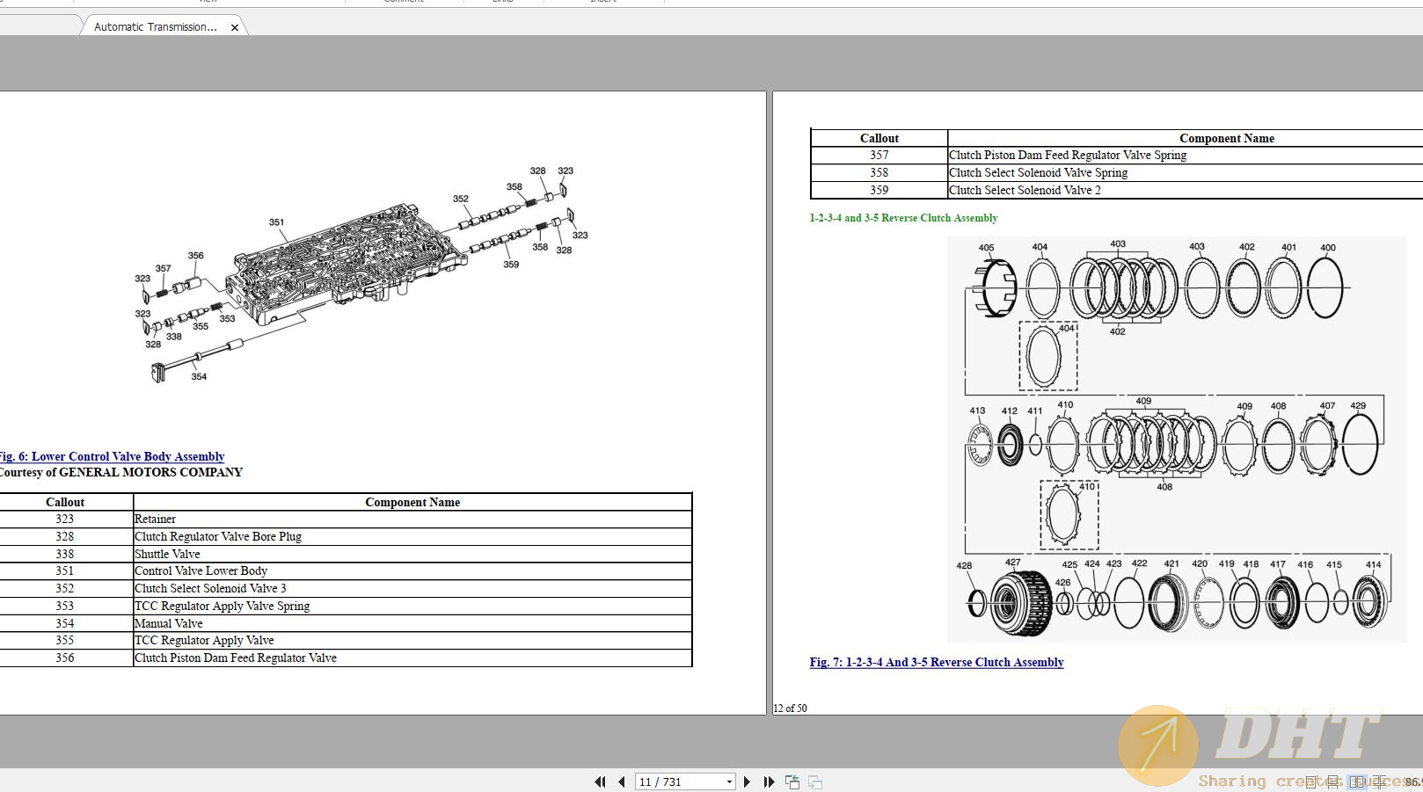Click Clutch Regulator Valve Bore Plug cell
The width and height of the screenshot is (1423, 792).
click(412, 536)
